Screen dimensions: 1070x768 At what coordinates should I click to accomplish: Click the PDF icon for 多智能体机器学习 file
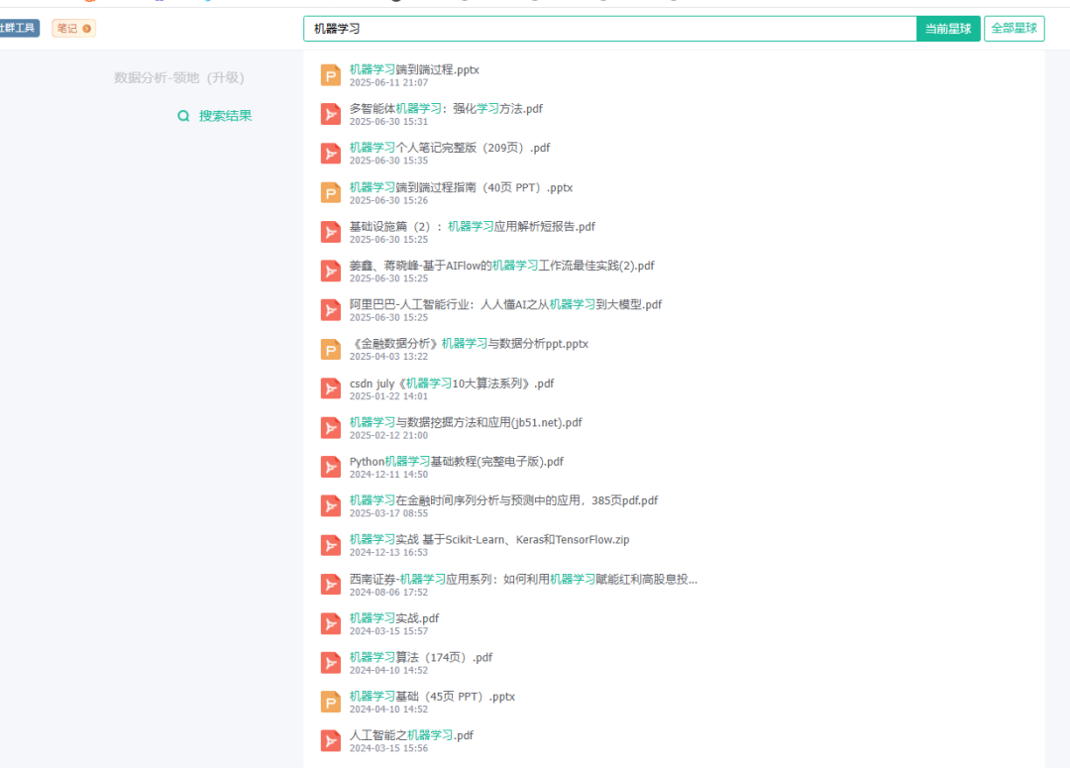(x=331, y=114)
